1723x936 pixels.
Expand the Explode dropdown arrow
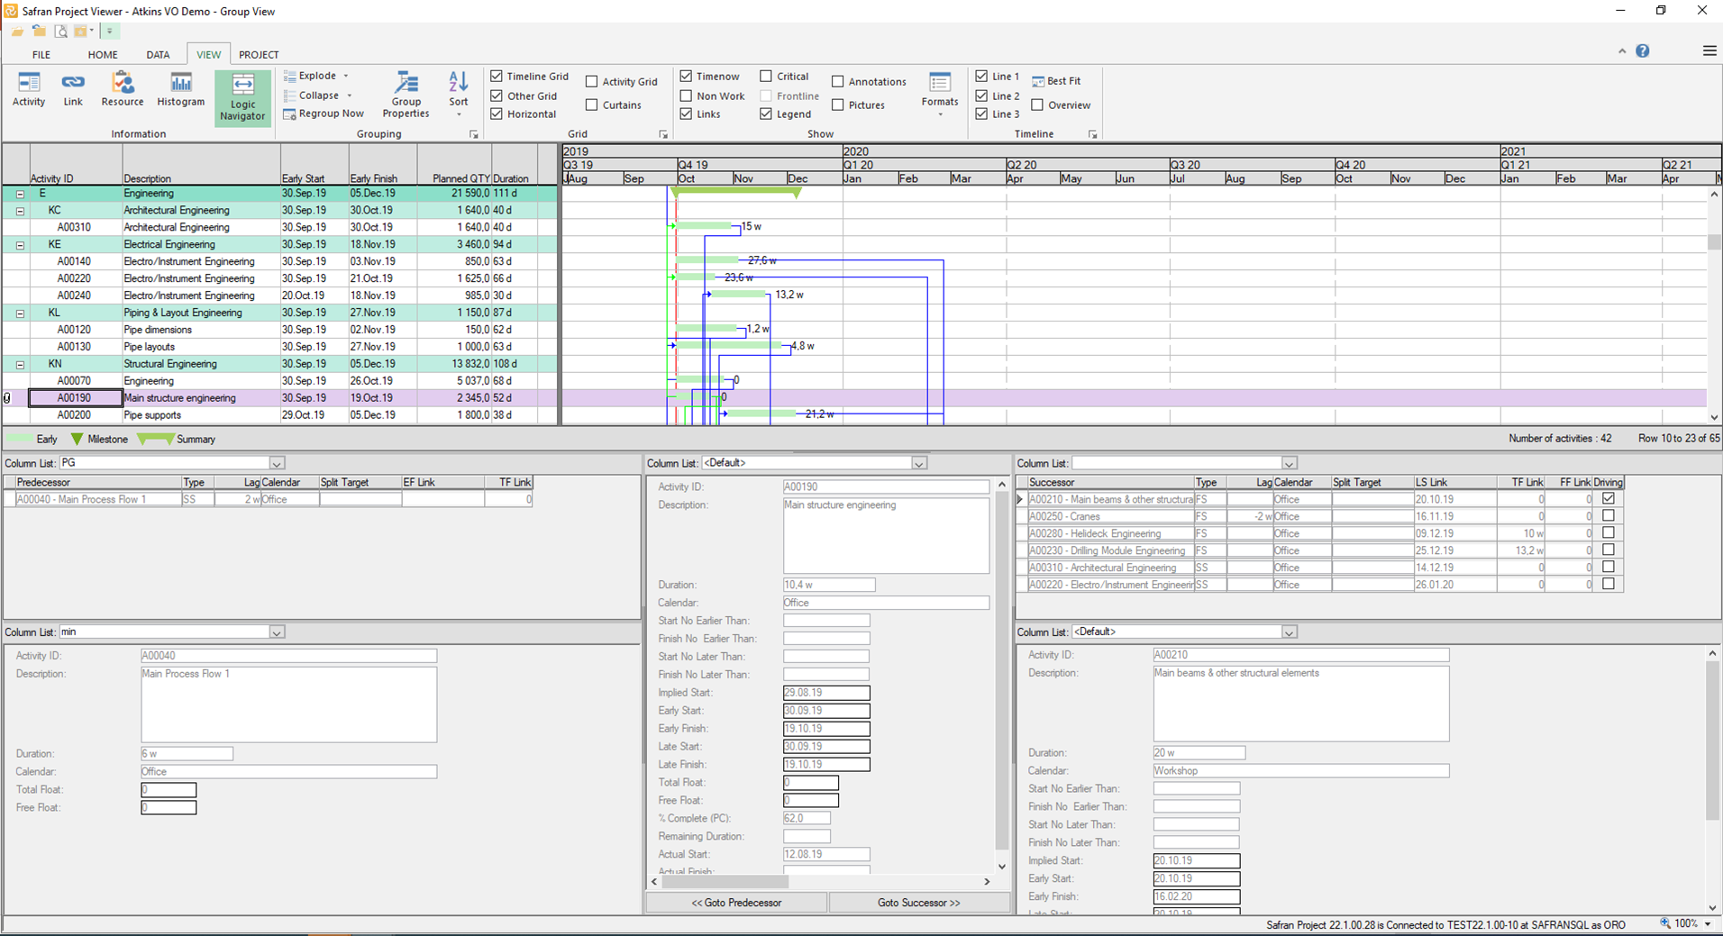click(x=346, y=77)
